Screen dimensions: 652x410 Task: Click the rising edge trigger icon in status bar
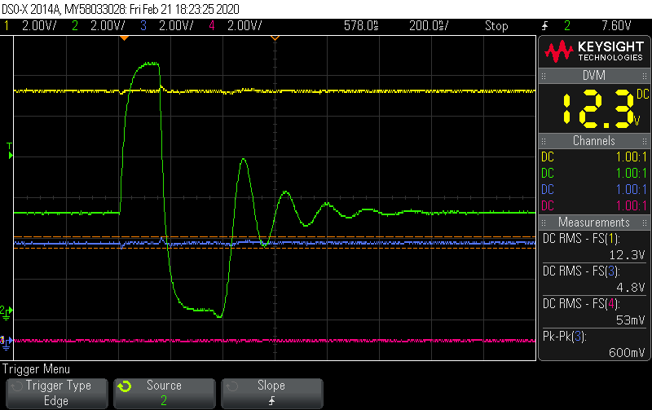544,26
